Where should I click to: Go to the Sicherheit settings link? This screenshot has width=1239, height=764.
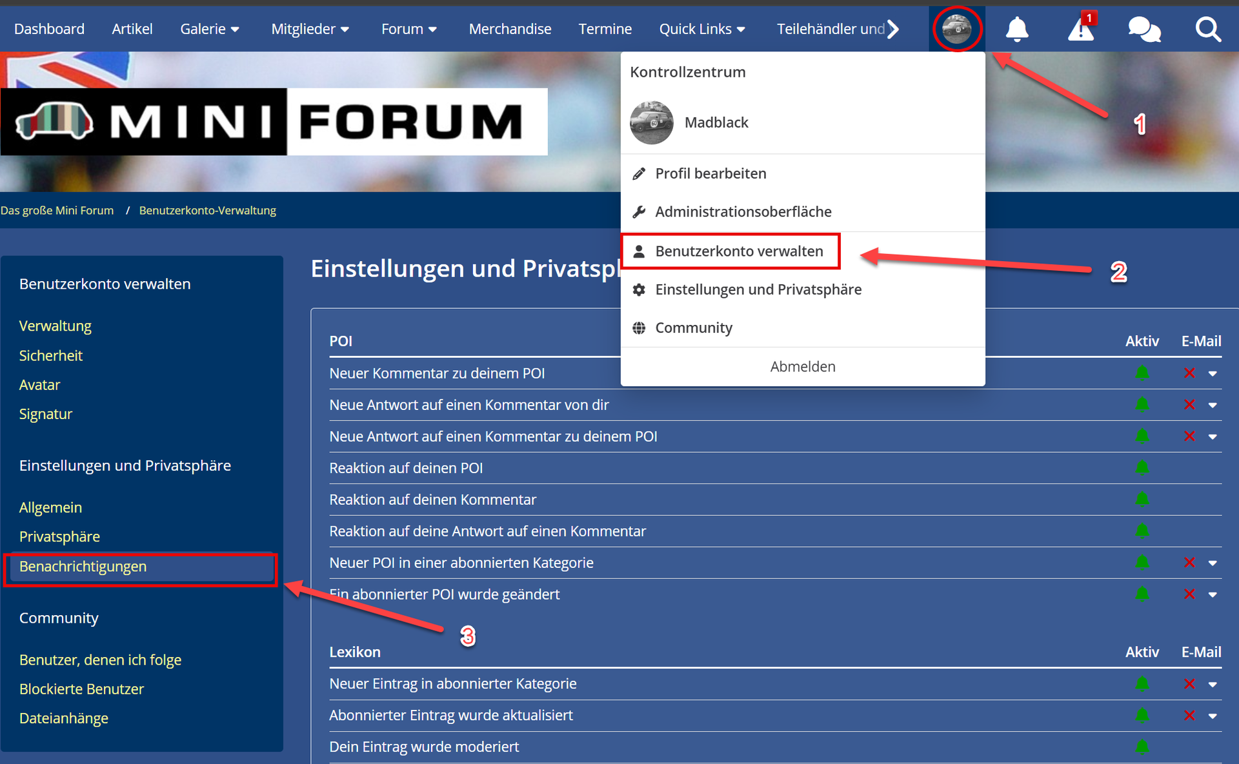(51, 356)
